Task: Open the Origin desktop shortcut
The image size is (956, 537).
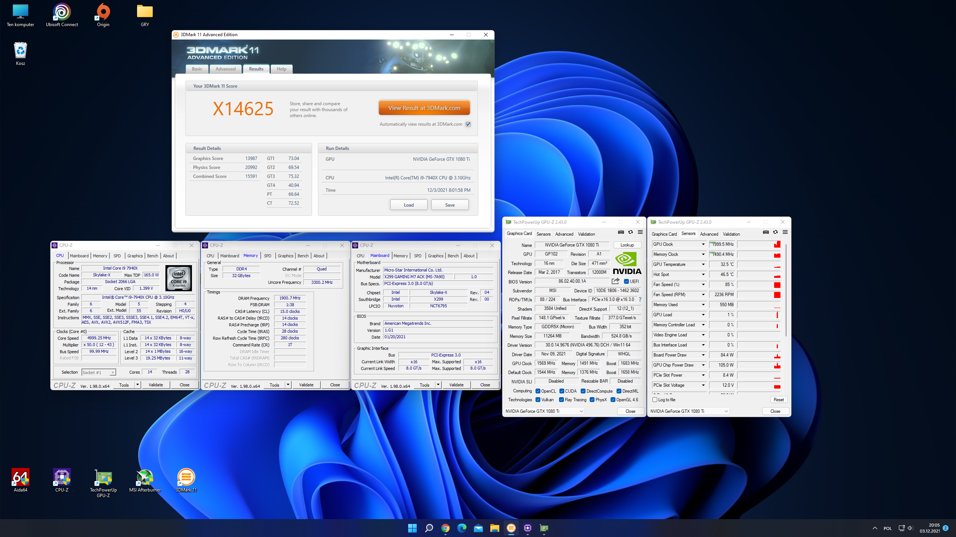Action: 103,16
